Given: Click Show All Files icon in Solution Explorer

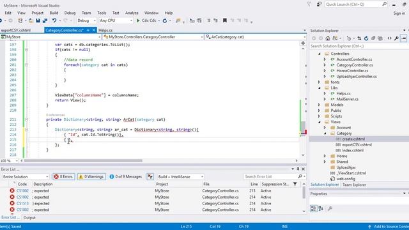Looking at the screenshot, I should click(380, 38).
